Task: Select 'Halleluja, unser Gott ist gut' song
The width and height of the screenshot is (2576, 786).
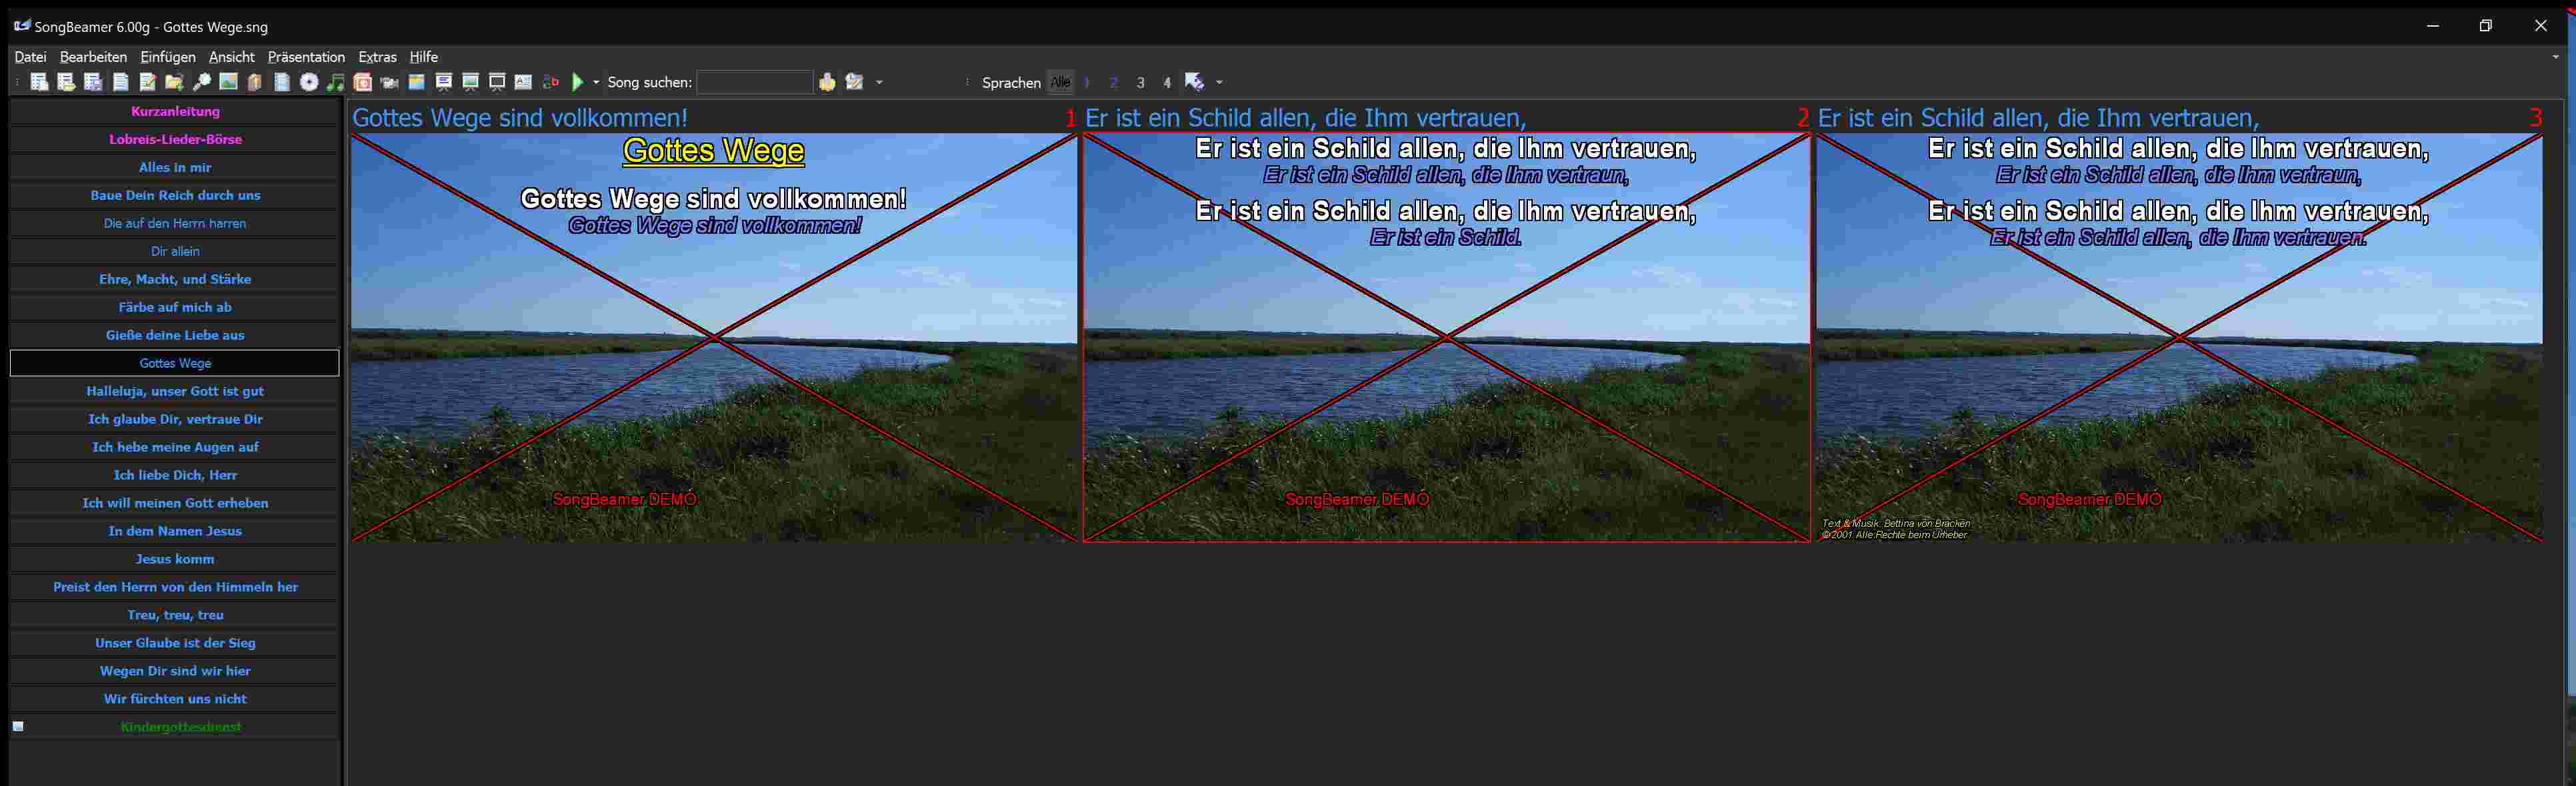Action: 175,392
